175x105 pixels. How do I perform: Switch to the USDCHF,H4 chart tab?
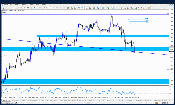pyautogui.click(x=25, y=100)
